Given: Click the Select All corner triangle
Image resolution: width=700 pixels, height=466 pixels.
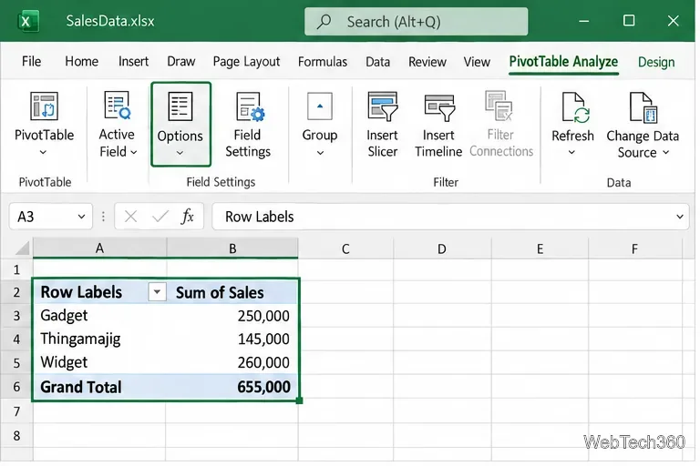Looking at the screenshot, I should tap(22, 248).
